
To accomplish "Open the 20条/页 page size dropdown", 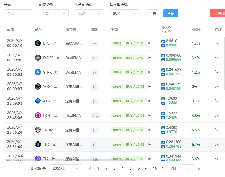I will (x=66, y=168).
